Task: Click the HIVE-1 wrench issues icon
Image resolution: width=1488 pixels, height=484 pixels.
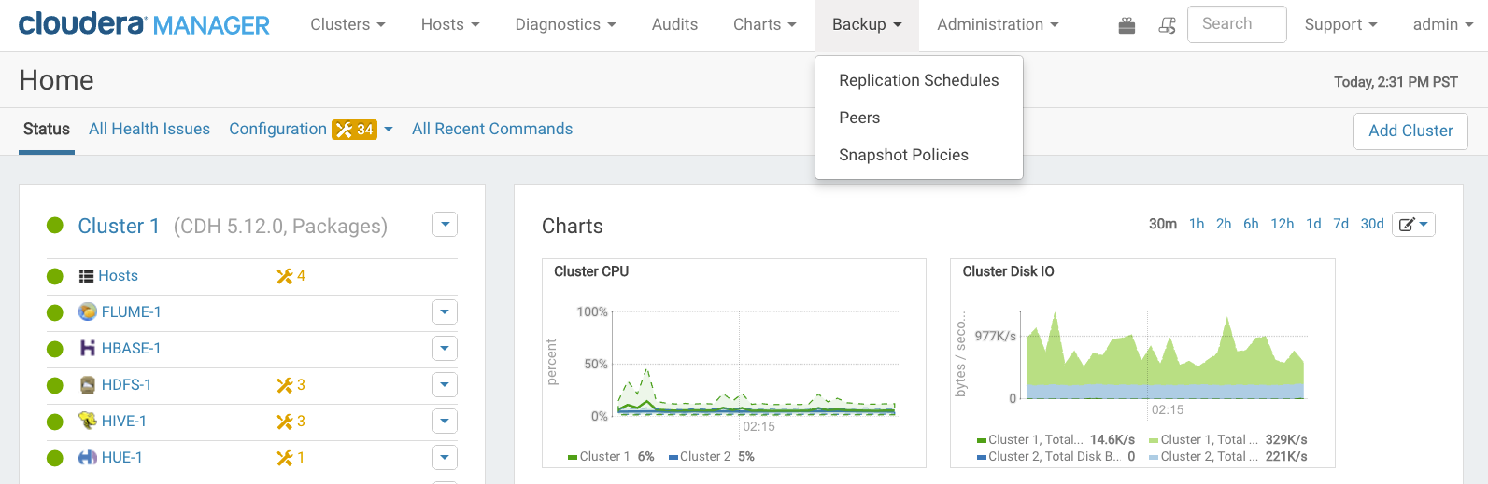Action: (285, 422)
